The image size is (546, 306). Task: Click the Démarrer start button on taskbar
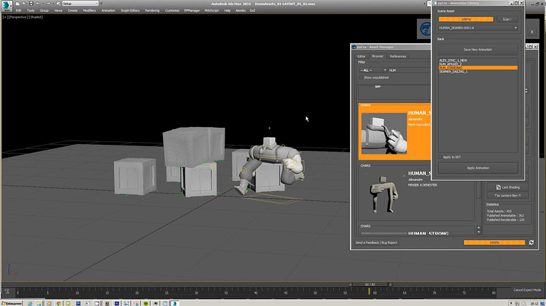(x=12, y=301)
